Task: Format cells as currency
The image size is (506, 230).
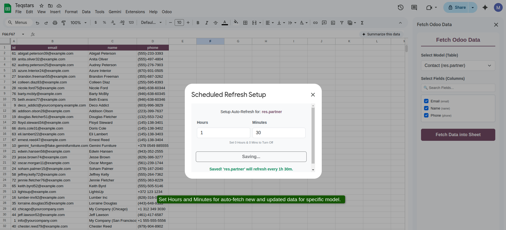Action: coord(96,23)
